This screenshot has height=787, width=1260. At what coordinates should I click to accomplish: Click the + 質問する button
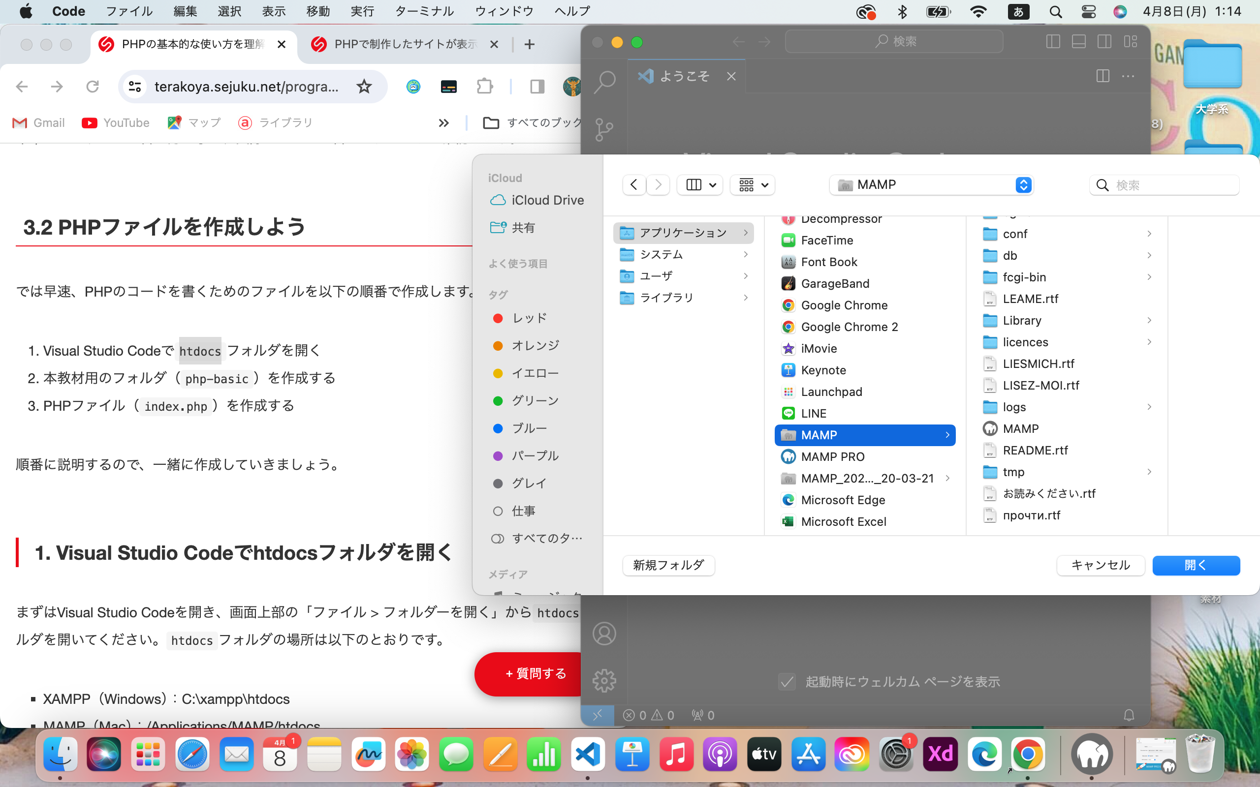(x=529, y=674)
